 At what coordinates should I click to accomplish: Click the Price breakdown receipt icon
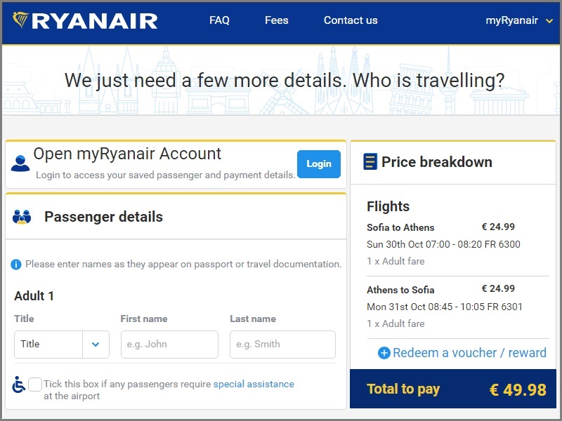click(370, 162)
